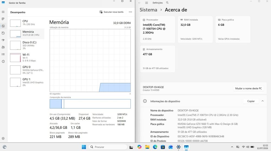This screenshot has height=151, width=271.
Task: Open Outlook from taskbar
Action: pos(170,147)
